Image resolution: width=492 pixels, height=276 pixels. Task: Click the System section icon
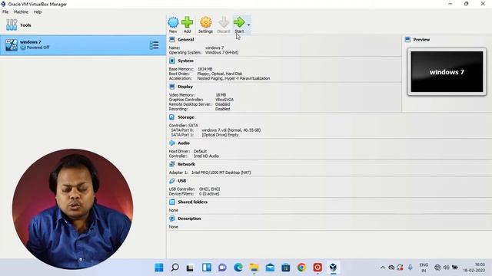point(172,61)
